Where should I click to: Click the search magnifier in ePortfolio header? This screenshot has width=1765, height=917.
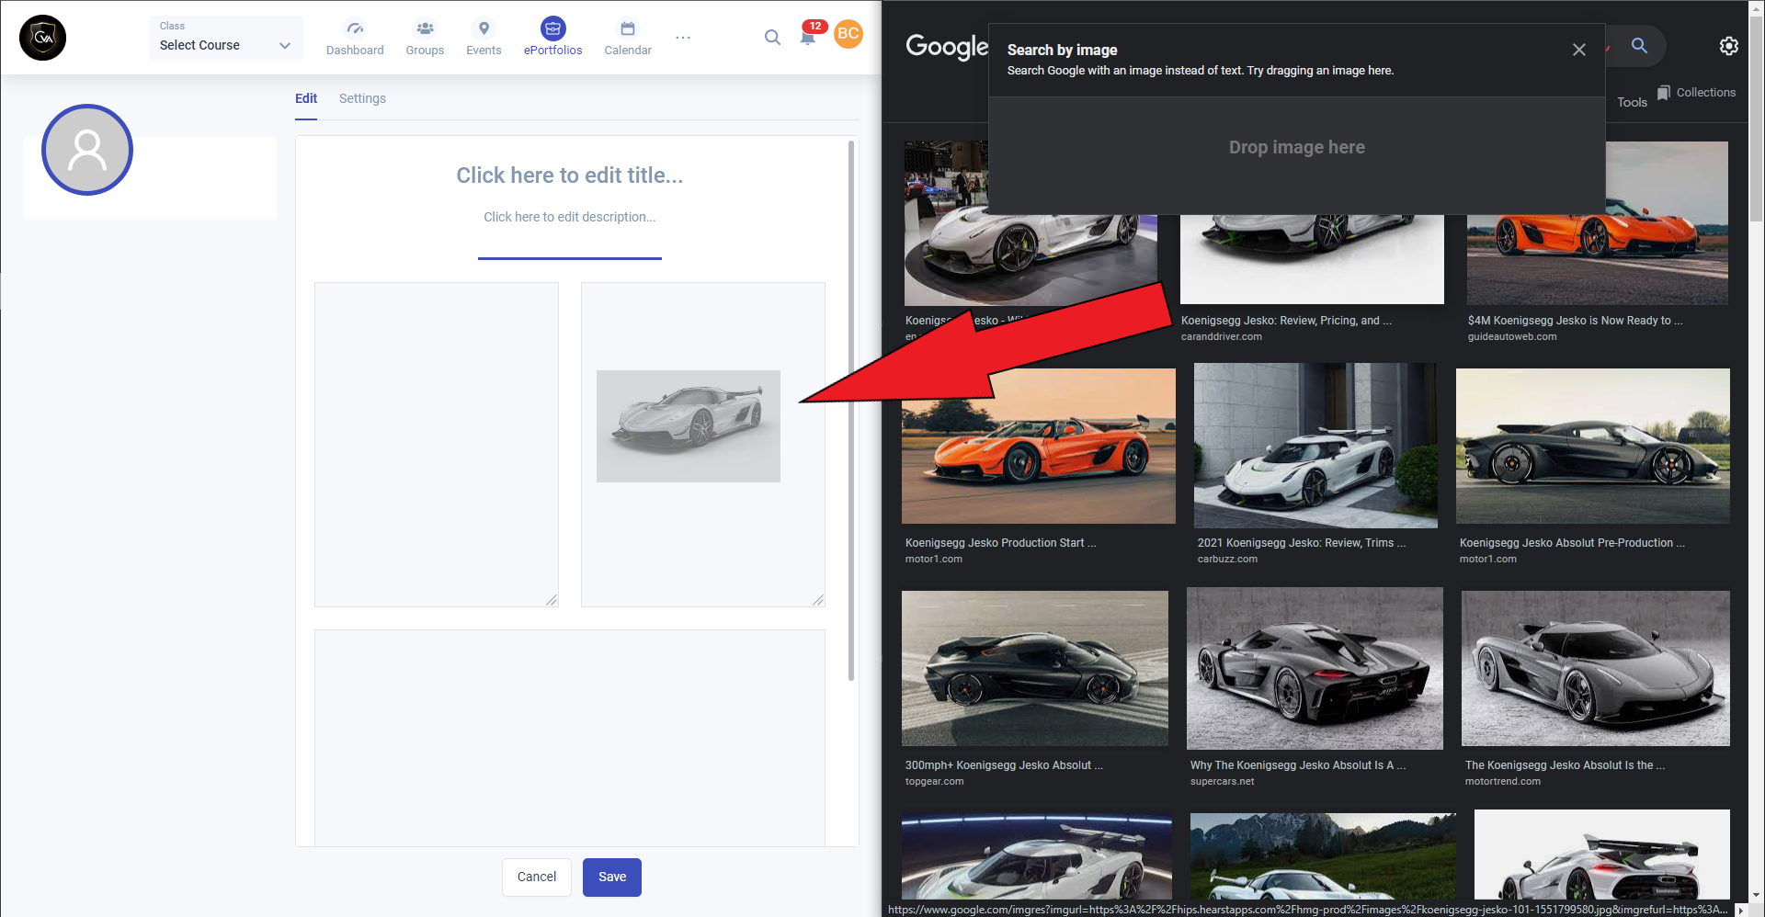click(x=772, y=37)
